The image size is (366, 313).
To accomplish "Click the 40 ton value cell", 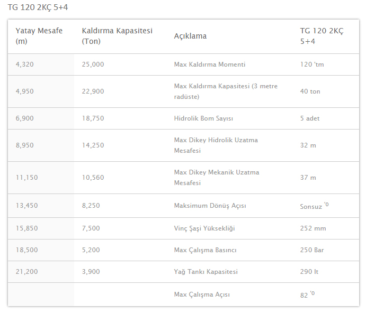I will click(x=310, y=91).
